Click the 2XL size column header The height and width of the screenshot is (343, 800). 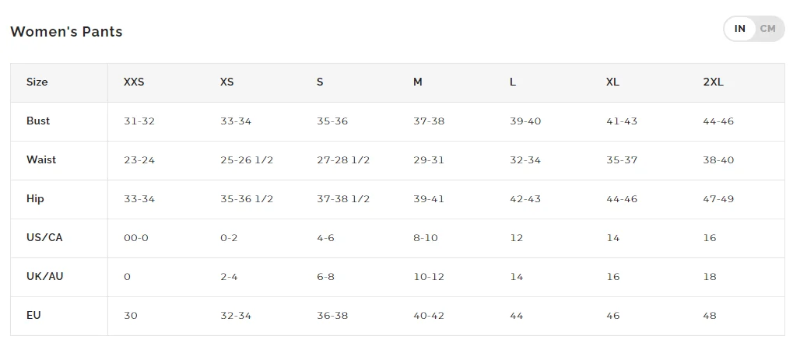713,82
